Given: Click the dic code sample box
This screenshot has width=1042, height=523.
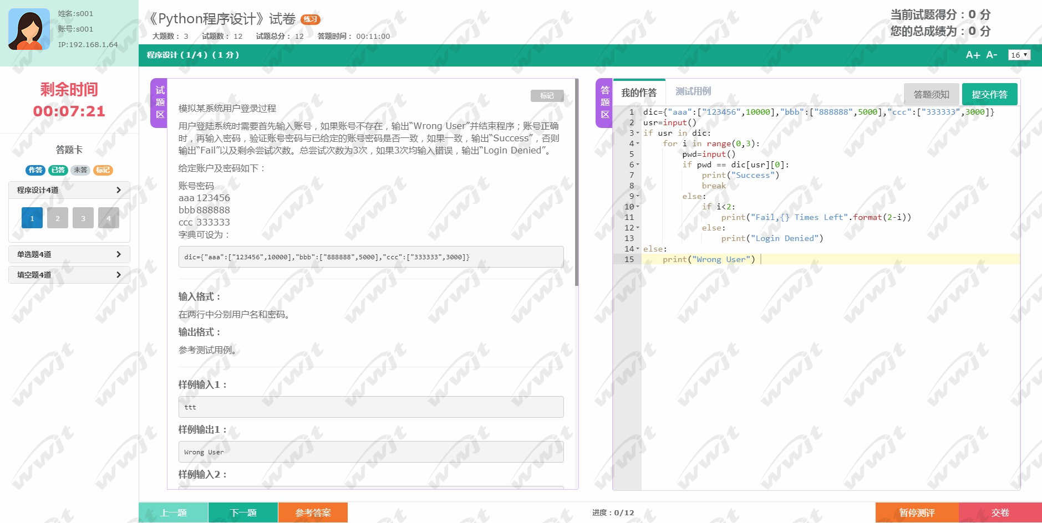Looking at the screenshot, I should [x=371, y=257].
